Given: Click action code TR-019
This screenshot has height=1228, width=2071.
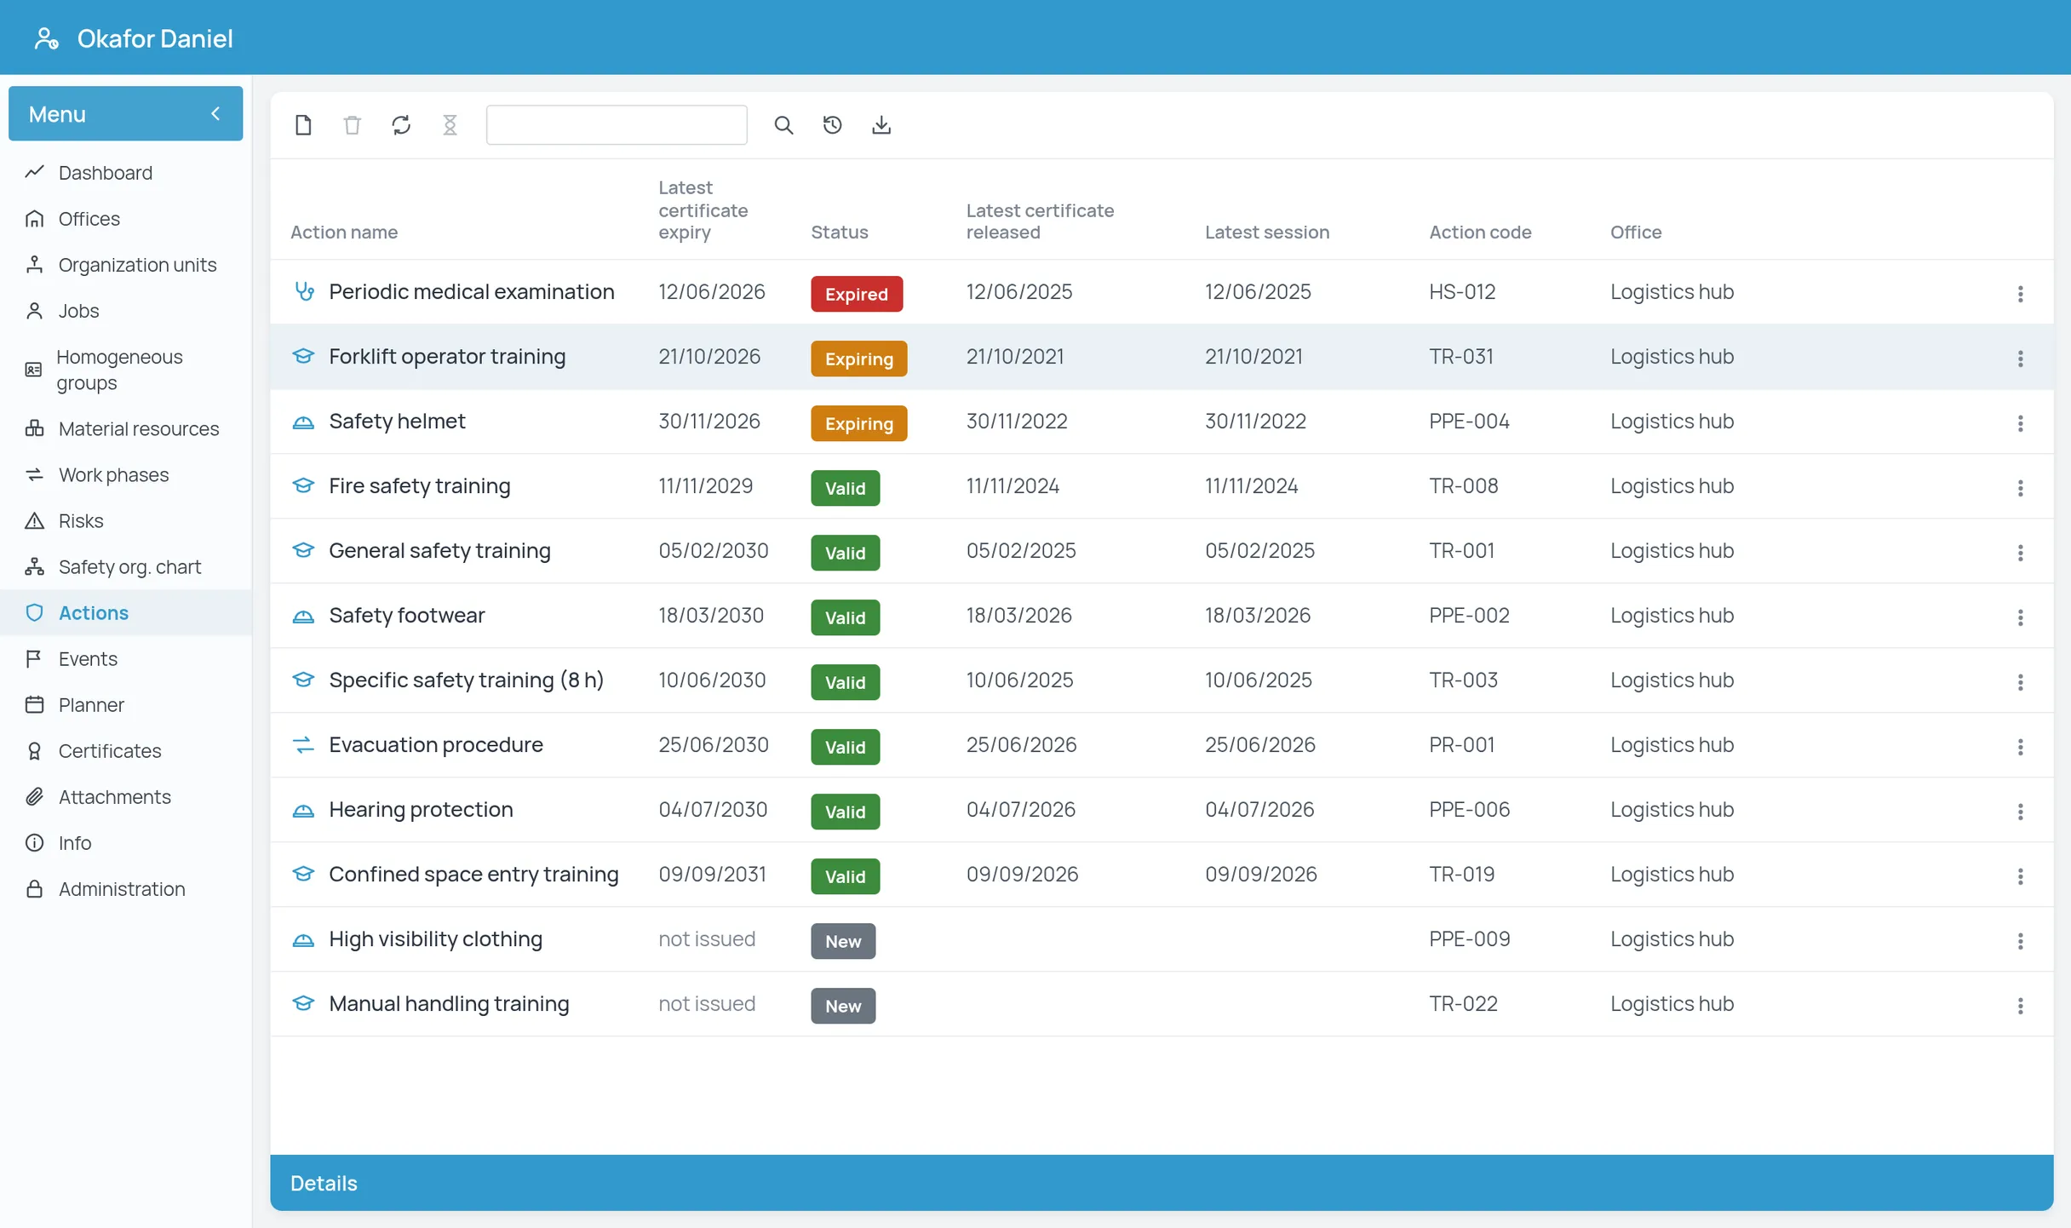Looking at the screenshot, I should [x=1461, y=874].
